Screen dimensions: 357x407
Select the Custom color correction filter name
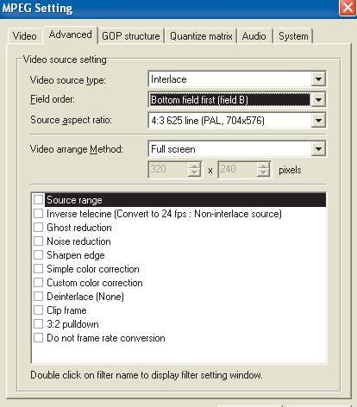95,283
